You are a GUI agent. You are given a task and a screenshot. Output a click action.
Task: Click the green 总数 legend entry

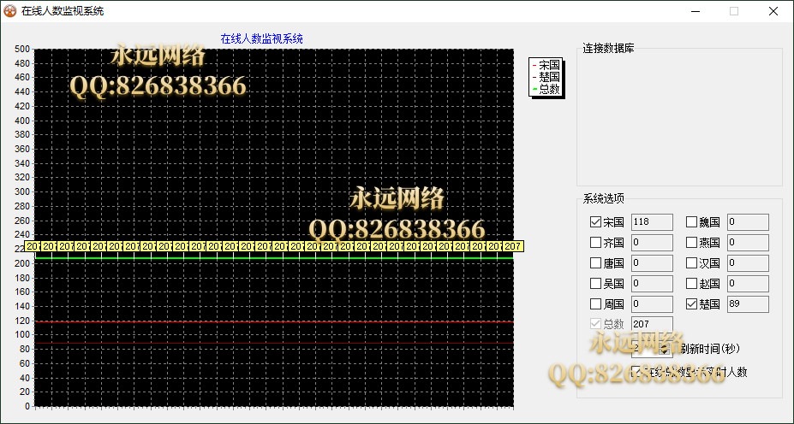coord(547,89)
